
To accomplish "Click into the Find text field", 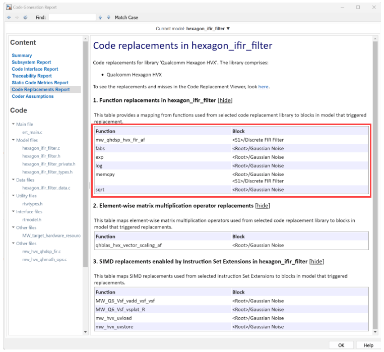I will [72, 18].
